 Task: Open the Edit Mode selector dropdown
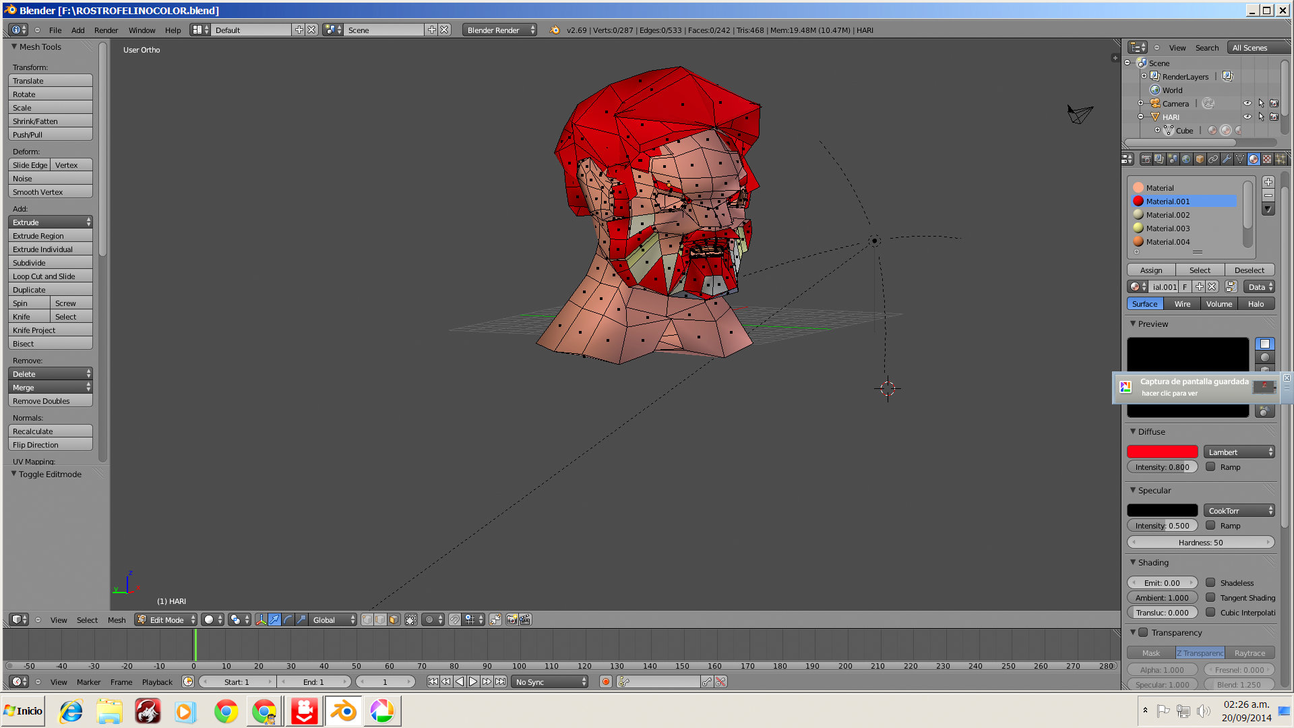pos(166,619)
